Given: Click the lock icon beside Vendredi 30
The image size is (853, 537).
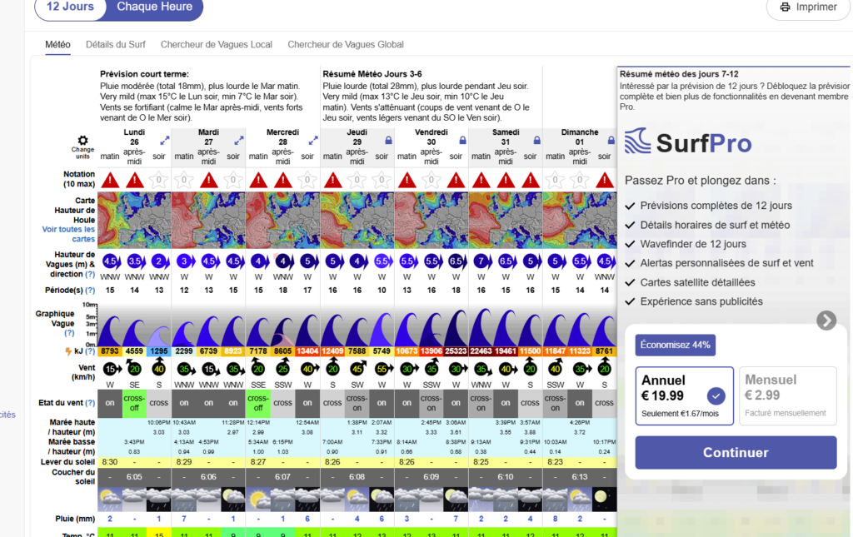Looking at the screenshot, I should point(462,142).
